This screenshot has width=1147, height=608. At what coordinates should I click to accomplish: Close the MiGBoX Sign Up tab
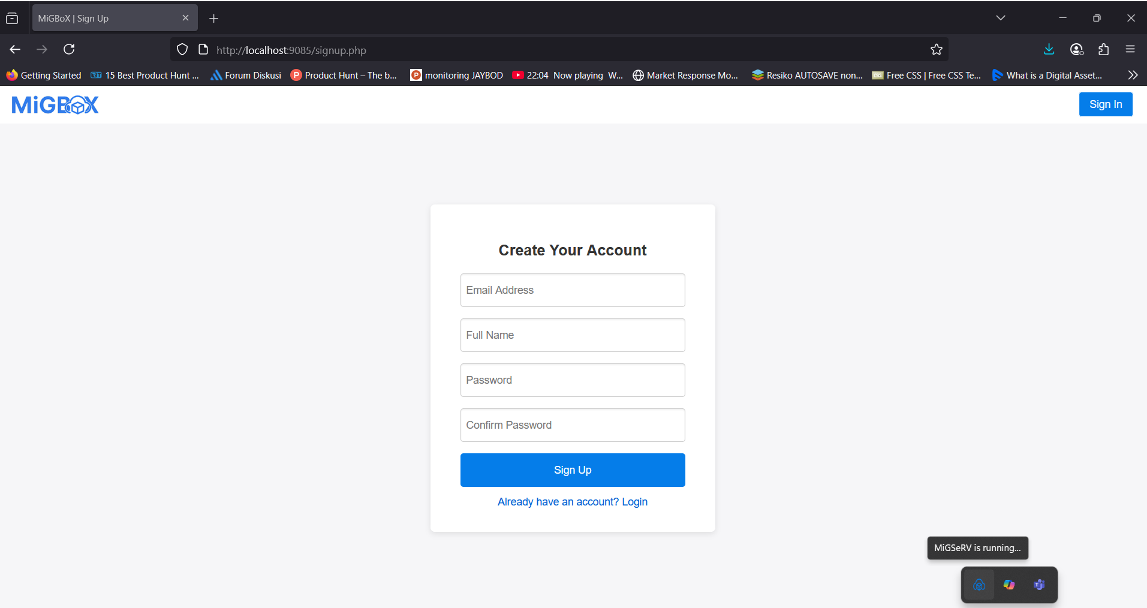click(185, 18)
